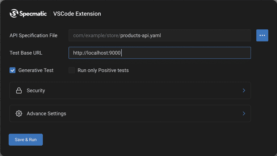Screen dimensions: 277x156
Task: Click the Generative Test label text
Action: [36, 70]
